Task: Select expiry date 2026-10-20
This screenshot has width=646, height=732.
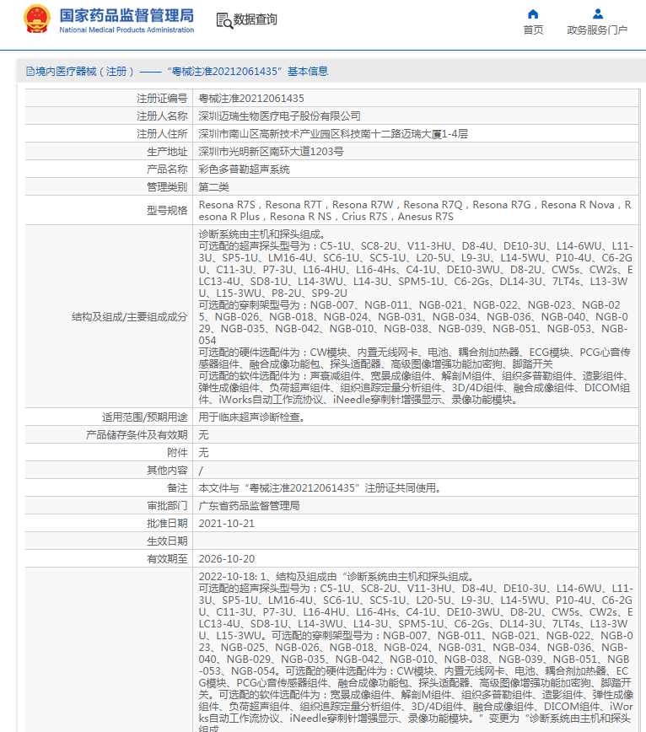Action: pos(227,559)
